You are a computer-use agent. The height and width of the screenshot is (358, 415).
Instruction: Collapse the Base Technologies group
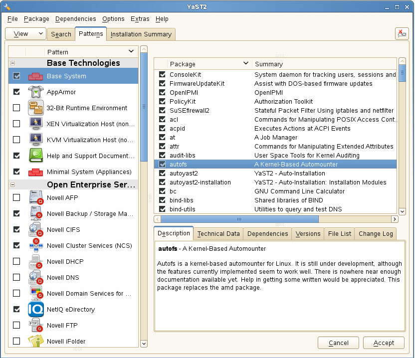[12, 63]
